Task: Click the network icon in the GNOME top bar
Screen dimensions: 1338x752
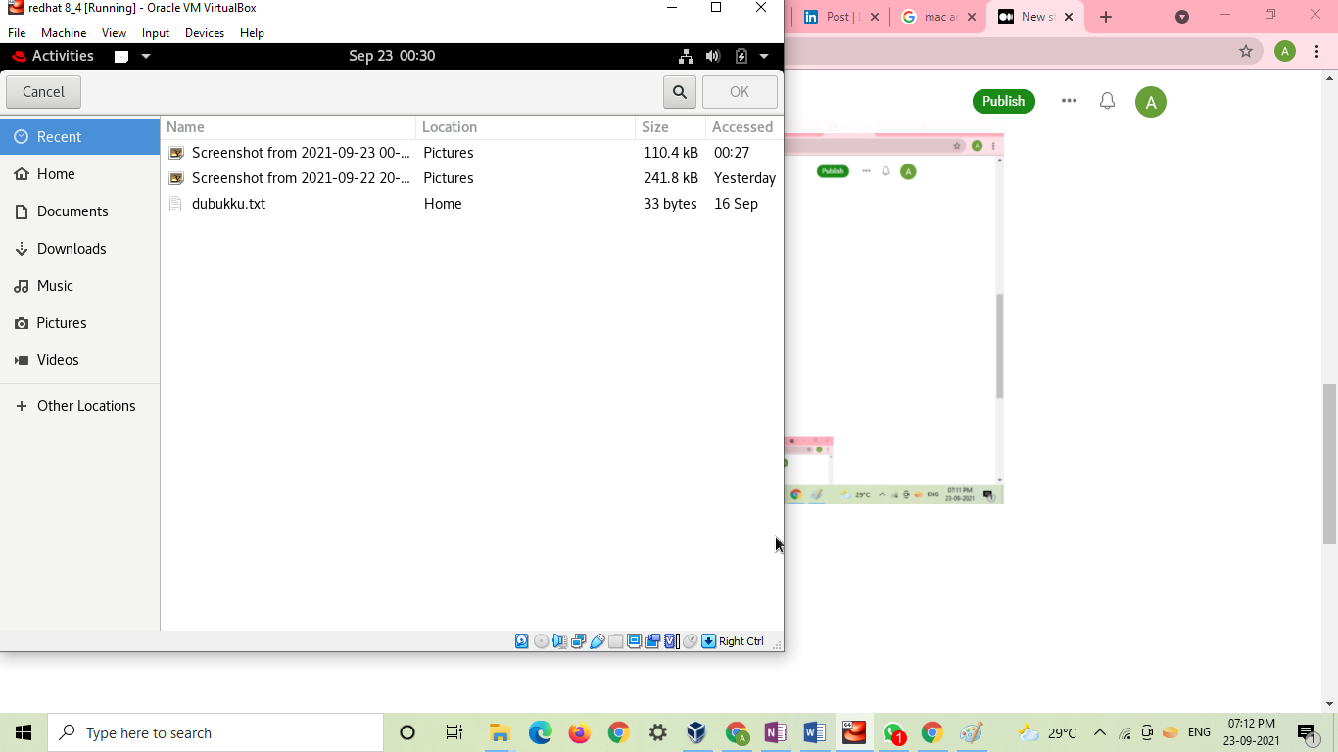Action: click(x=686, y=56)
